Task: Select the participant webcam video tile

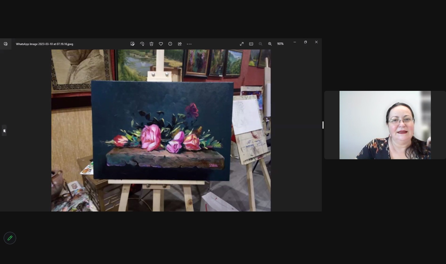Action: coord(385,125)
